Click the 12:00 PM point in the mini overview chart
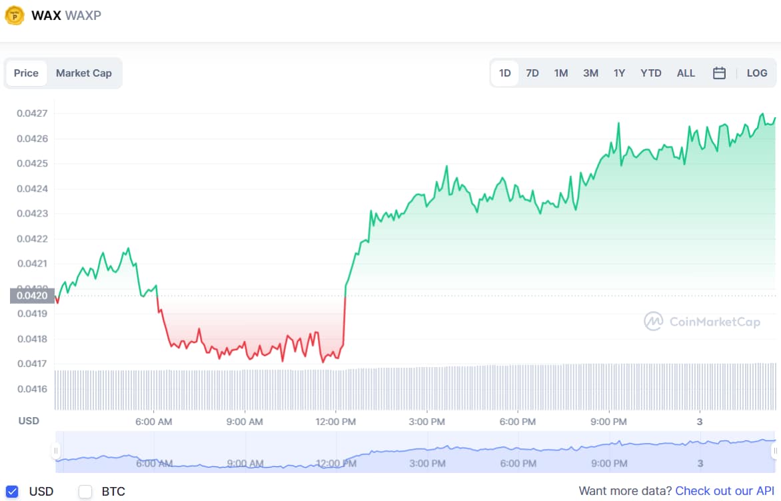The width and height of the screenshot is (781, 501). tap(336, 462)
